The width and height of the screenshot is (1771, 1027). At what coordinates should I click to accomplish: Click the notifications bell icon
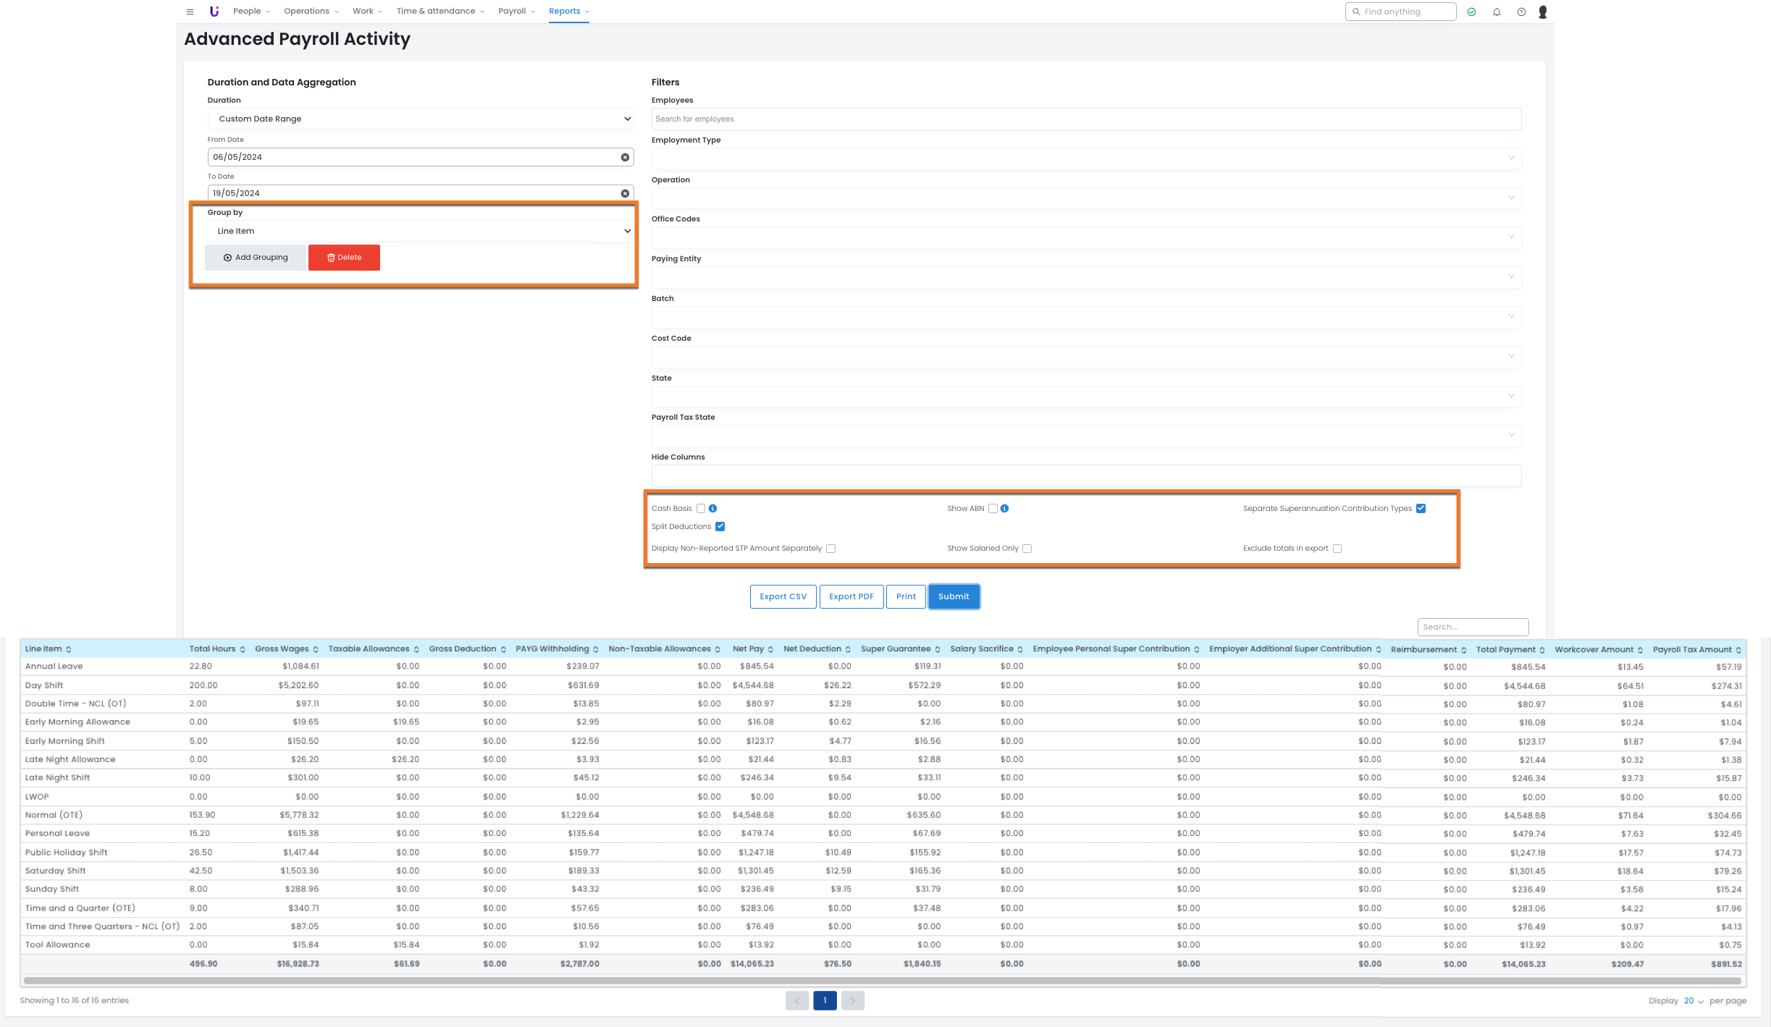pos(1497,12)
